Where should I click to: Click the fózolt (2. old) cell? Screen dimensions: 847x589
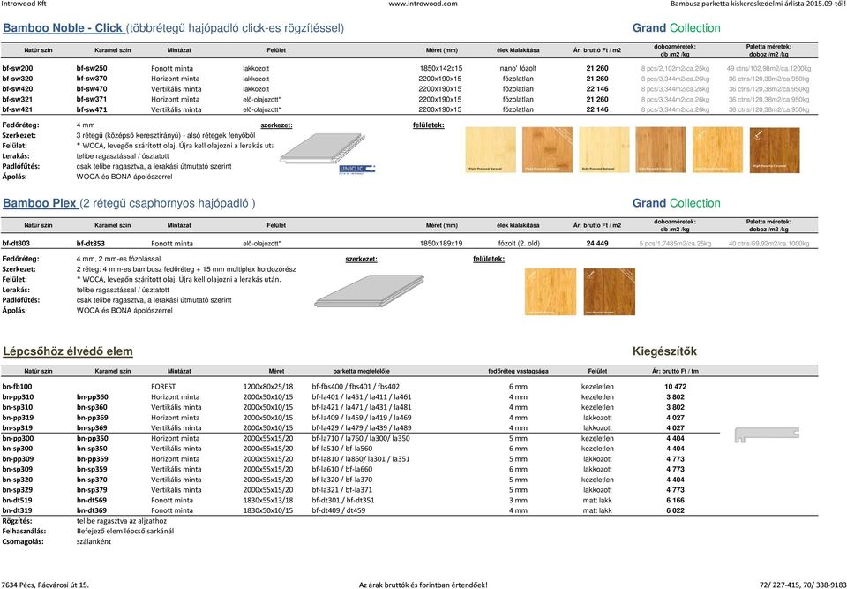[519, 244]
